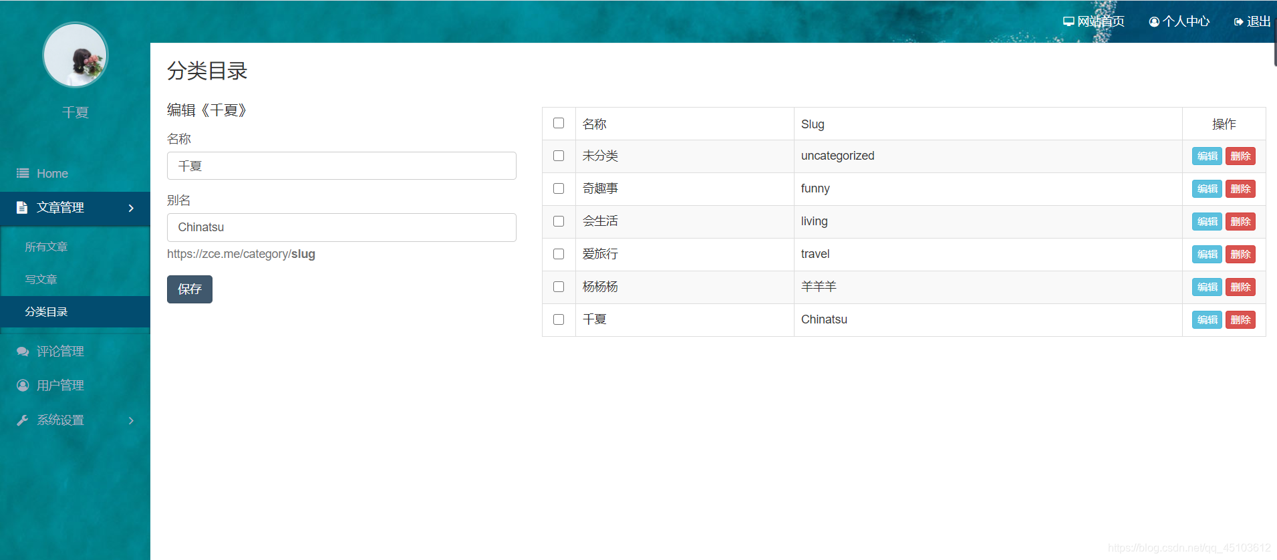This screenshot has width=1277, height=560.
Task: Click the Slug column header
Action: (x=988, y=124)
